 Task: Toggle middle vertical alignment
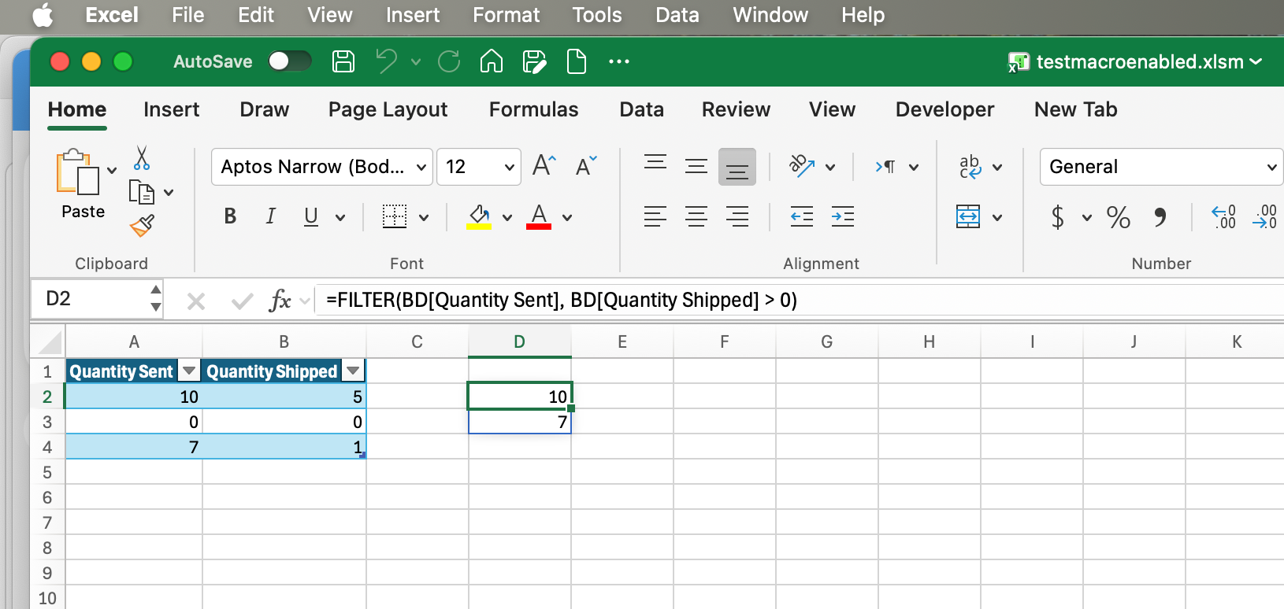(696, 167)
